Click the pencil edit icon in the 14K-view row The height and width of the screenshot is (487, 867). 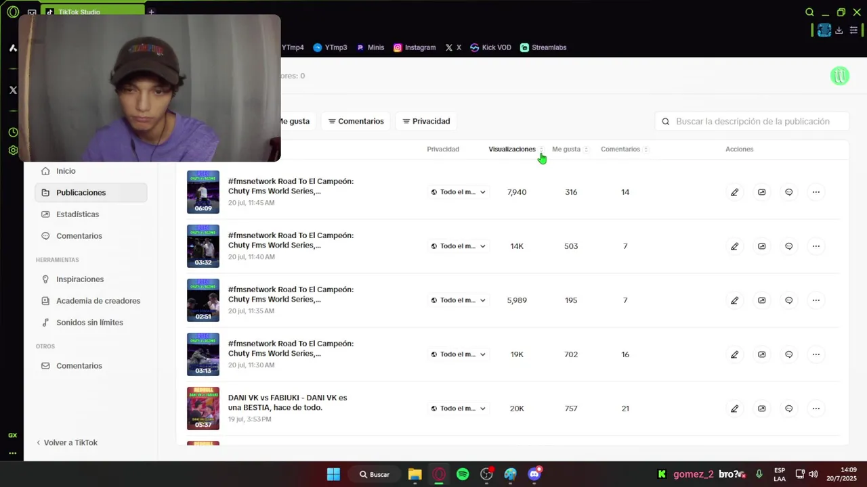click(x=734, y=246)
